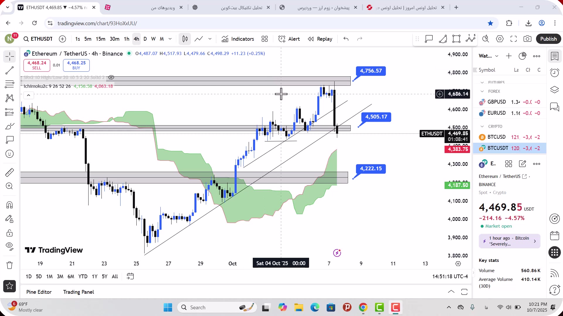563x316 pixels.
Task: Open the Fibonacci retracement tools group
Action: (9, 84)
